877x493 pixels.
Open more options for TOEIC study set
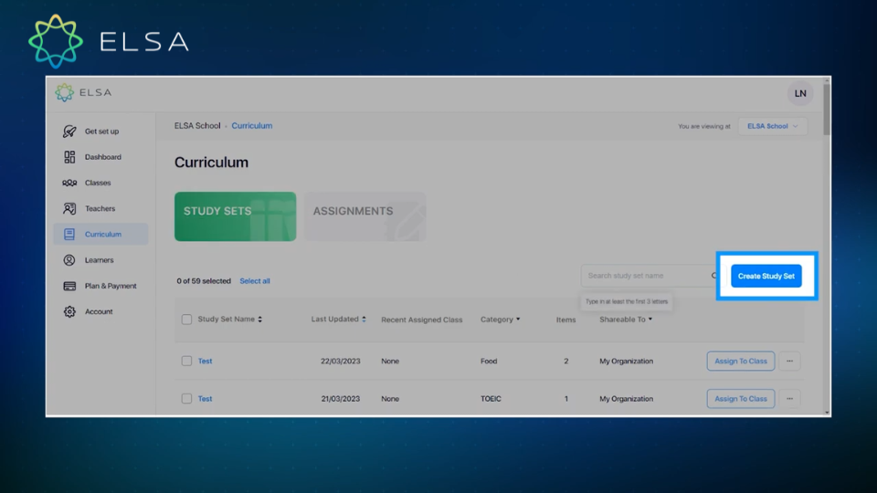pos(789,399)
